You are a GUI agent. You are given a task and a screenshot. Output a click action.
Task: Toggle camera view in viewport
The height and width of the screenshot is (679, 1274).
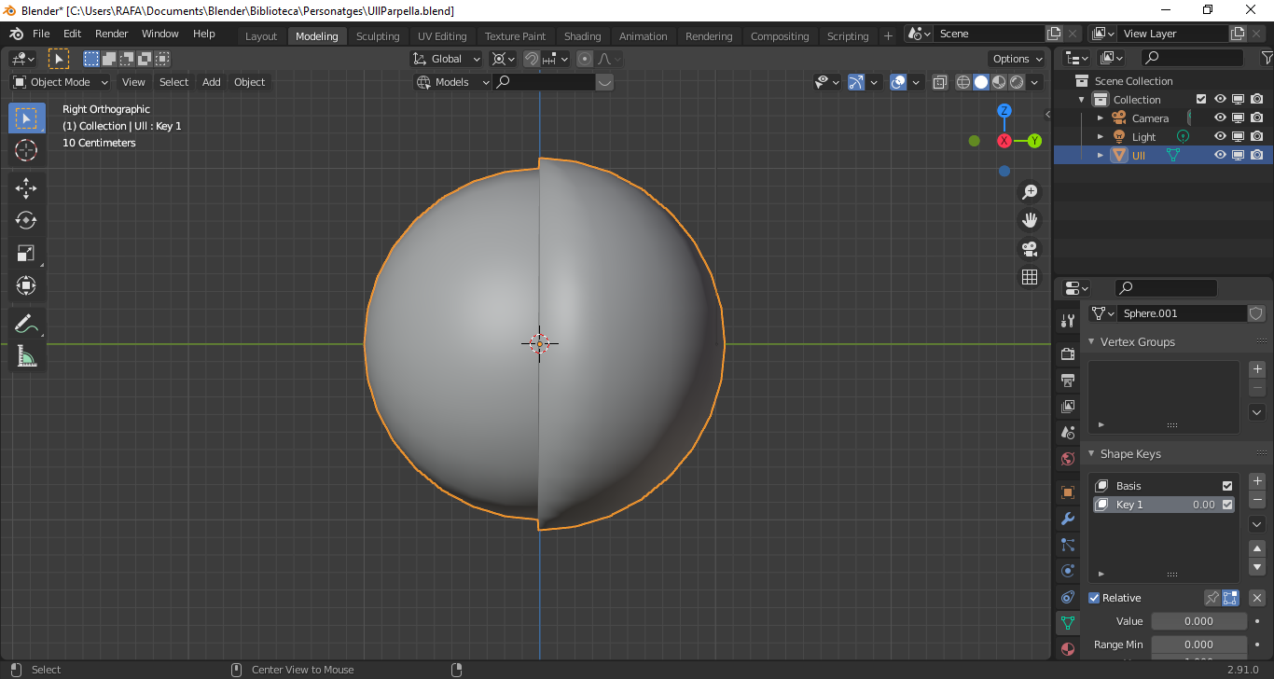click(1030, 249)
